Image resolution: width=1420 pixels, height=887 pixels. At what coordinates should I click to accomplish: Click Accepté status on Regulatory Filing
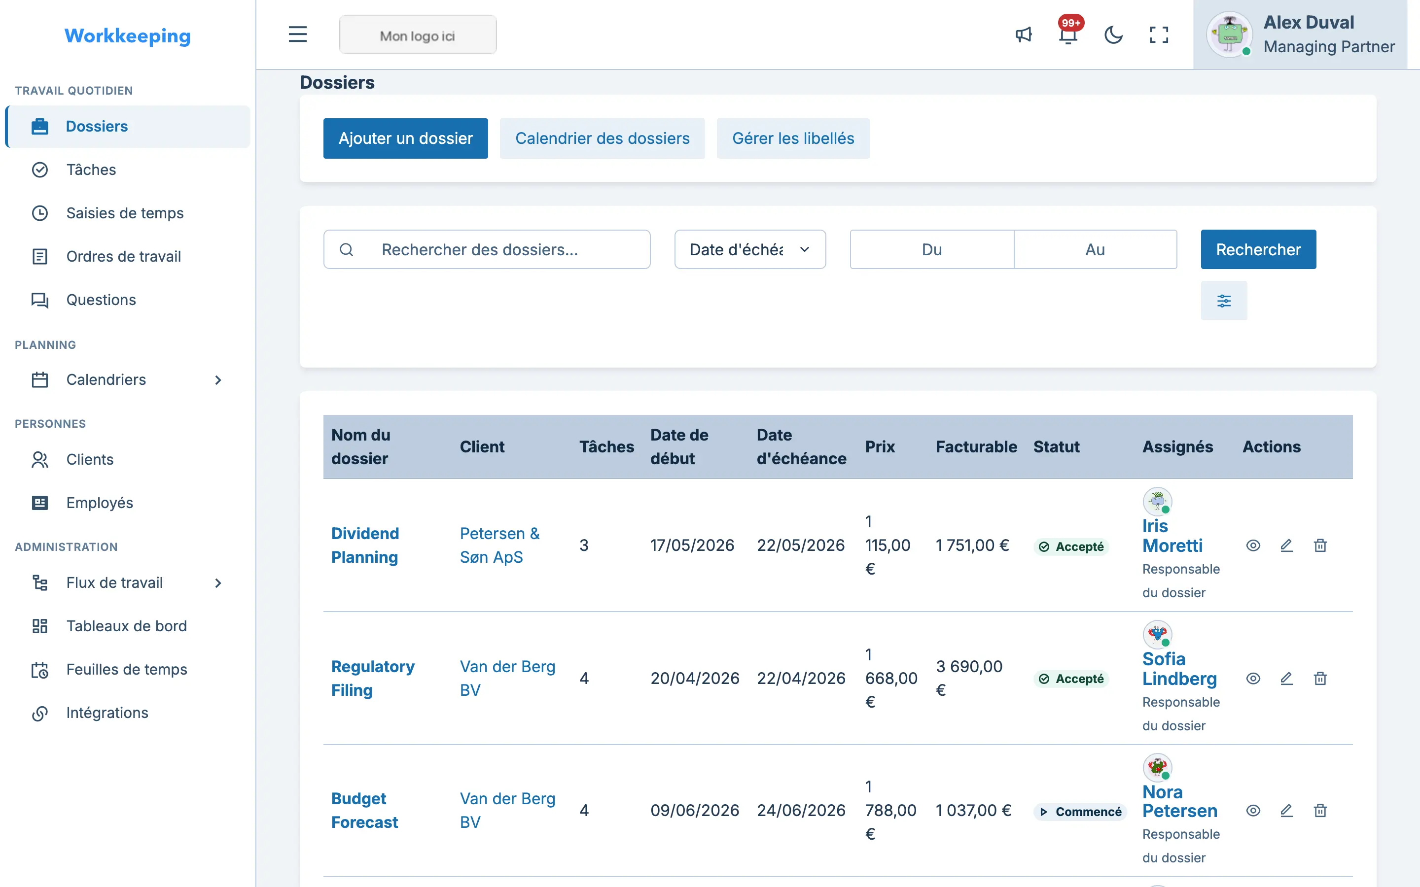click(1071, 679)
